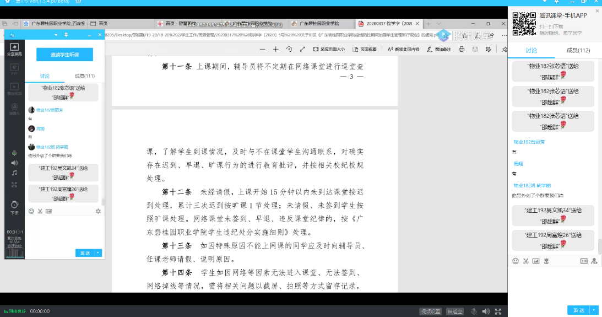
Task: Expand send options arrow in right panel
Action: coord(594,310)
